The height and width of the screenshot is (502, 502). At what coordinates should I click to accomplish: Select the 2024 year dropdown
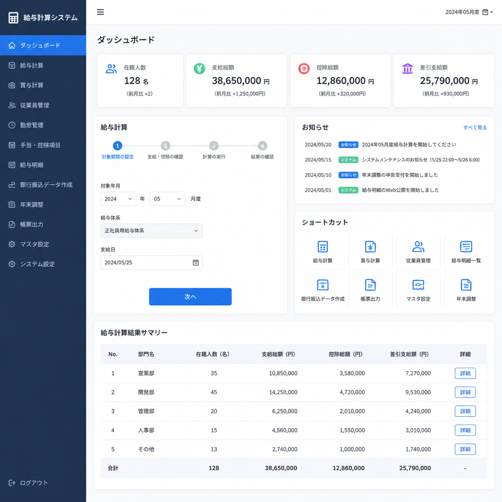118,199
